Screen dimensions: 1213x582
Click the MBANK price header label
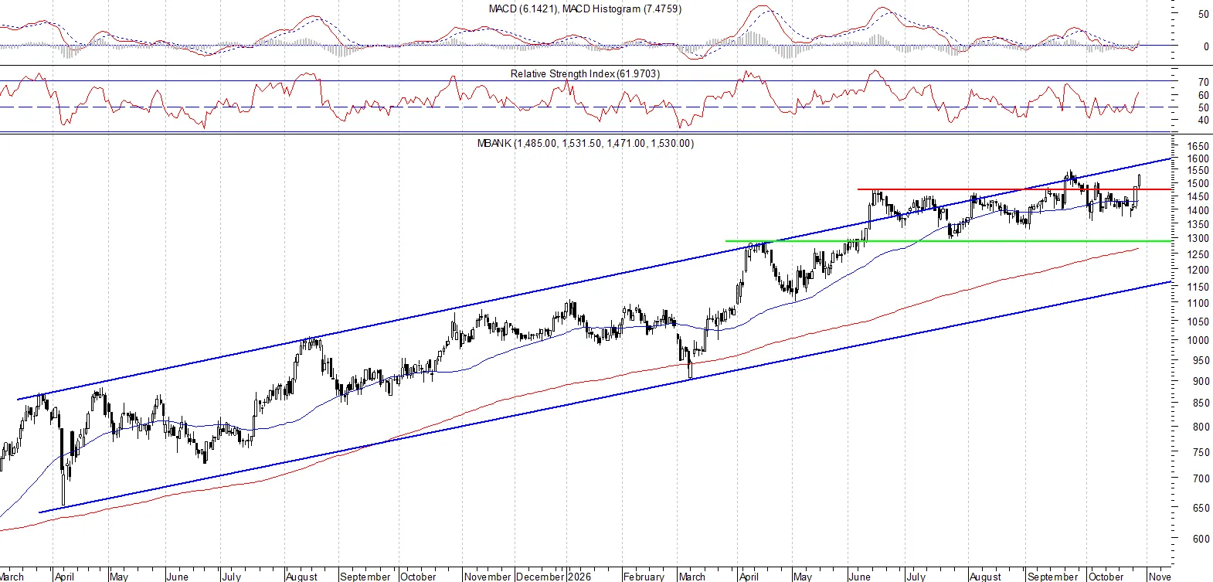point(585,143)
